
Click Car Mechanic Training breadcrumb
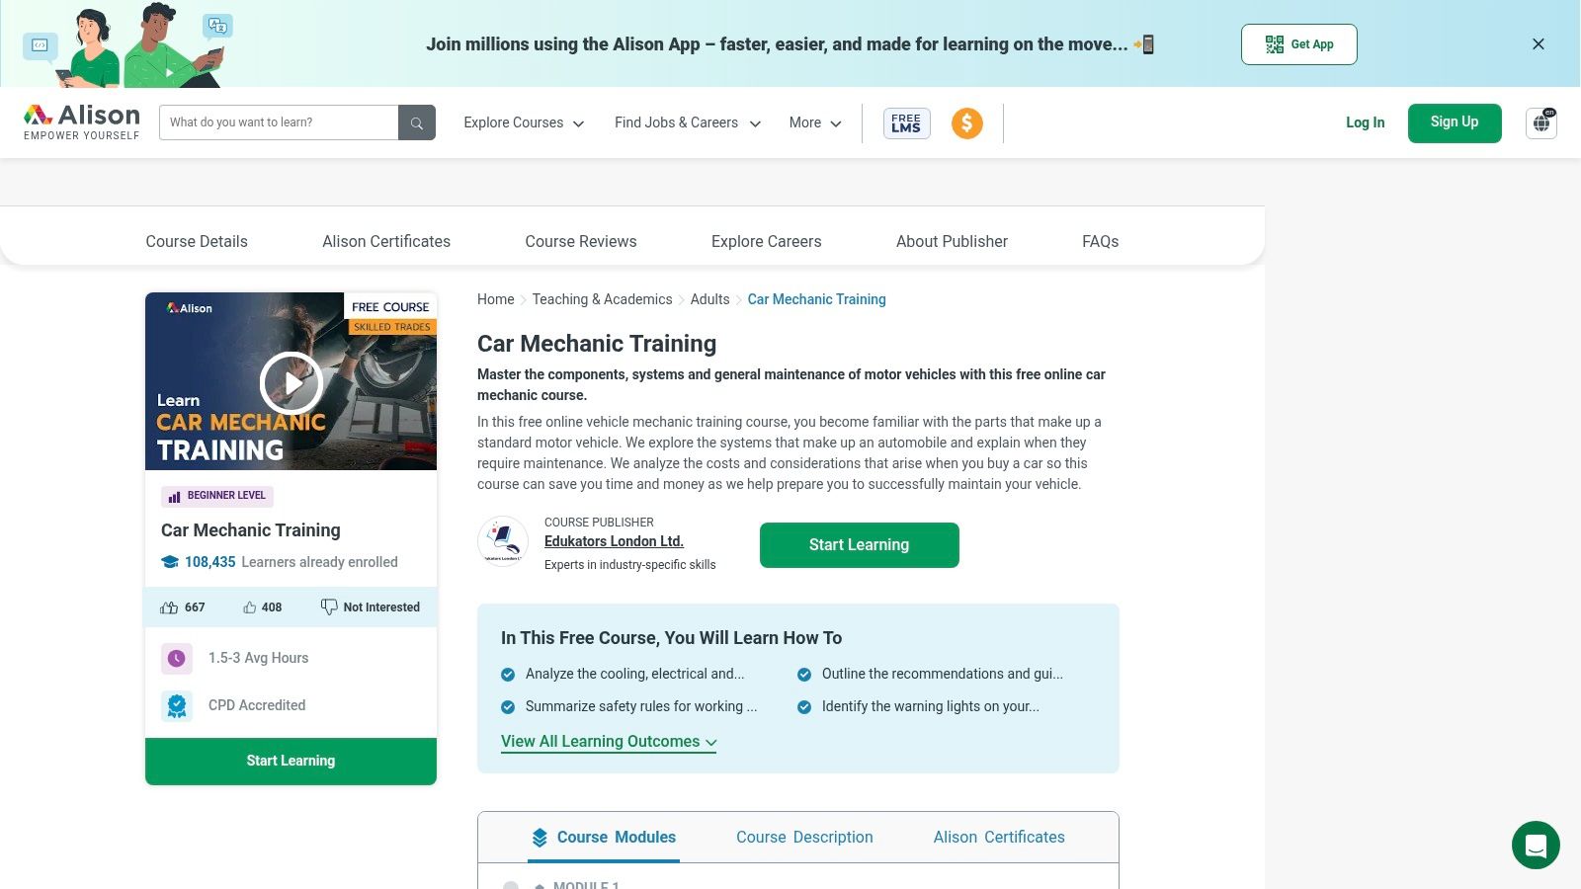click(816, 299)
